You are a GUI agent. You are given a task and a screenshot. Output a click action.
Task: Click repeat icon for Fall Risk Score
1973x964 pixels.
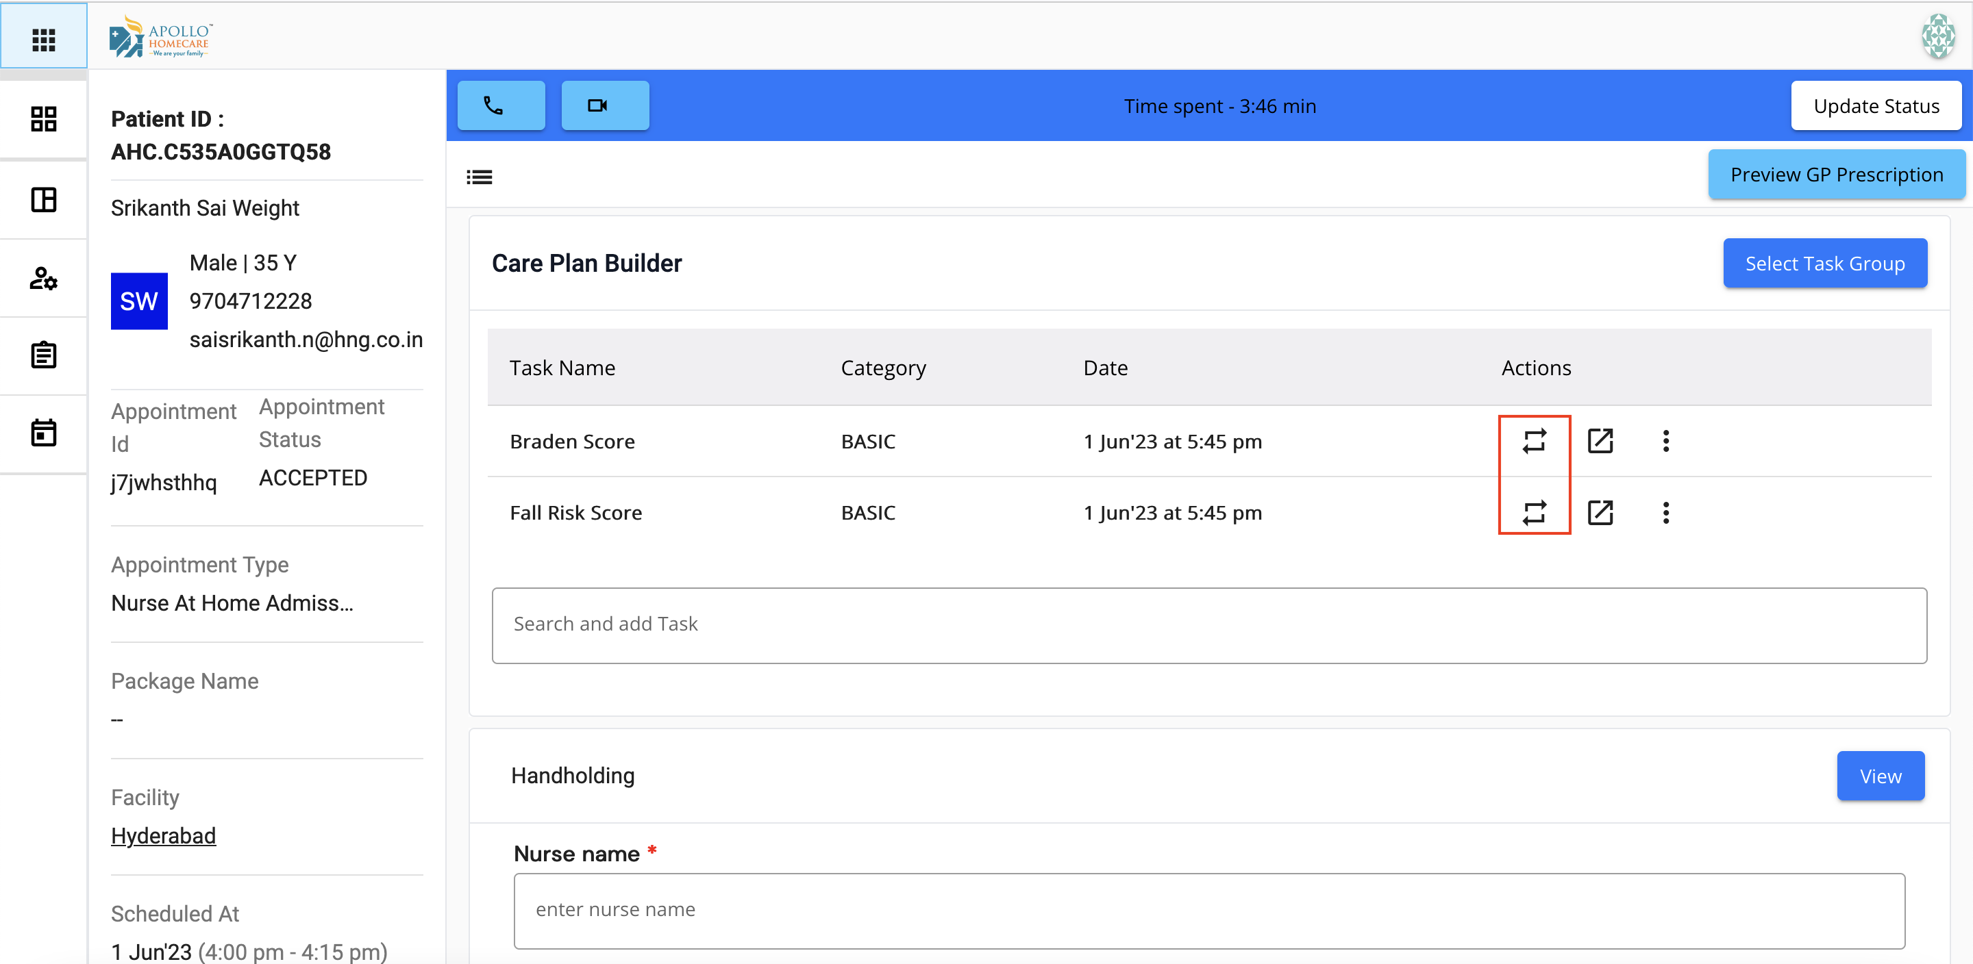click(1533, 512)
